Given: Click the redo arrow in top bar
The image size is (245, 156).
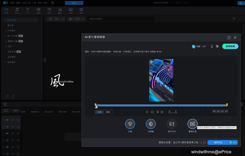Looking at the screenshot, I should [62, 3].
